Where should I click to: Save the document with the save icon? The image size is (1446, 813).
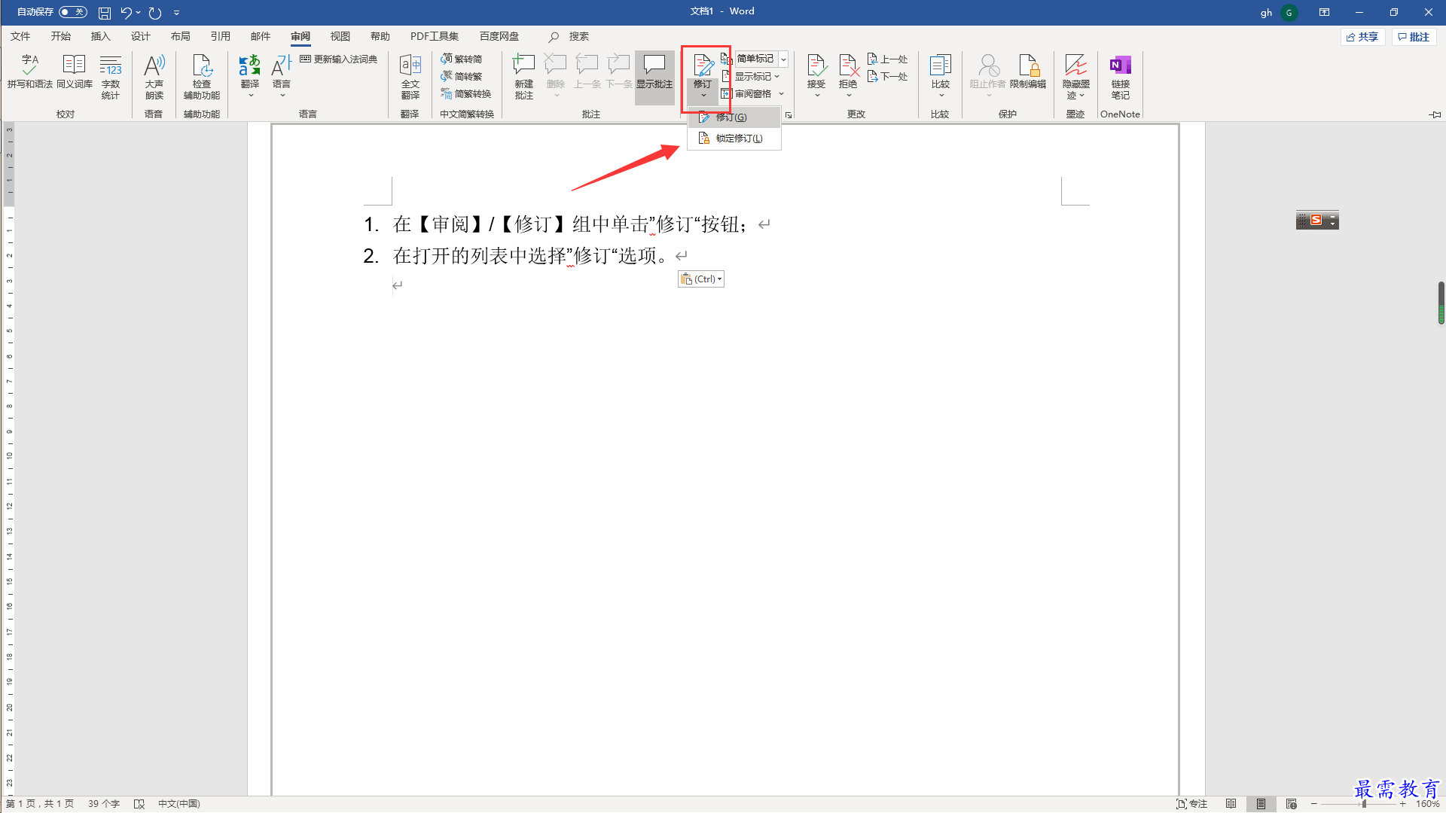(105, 12)
